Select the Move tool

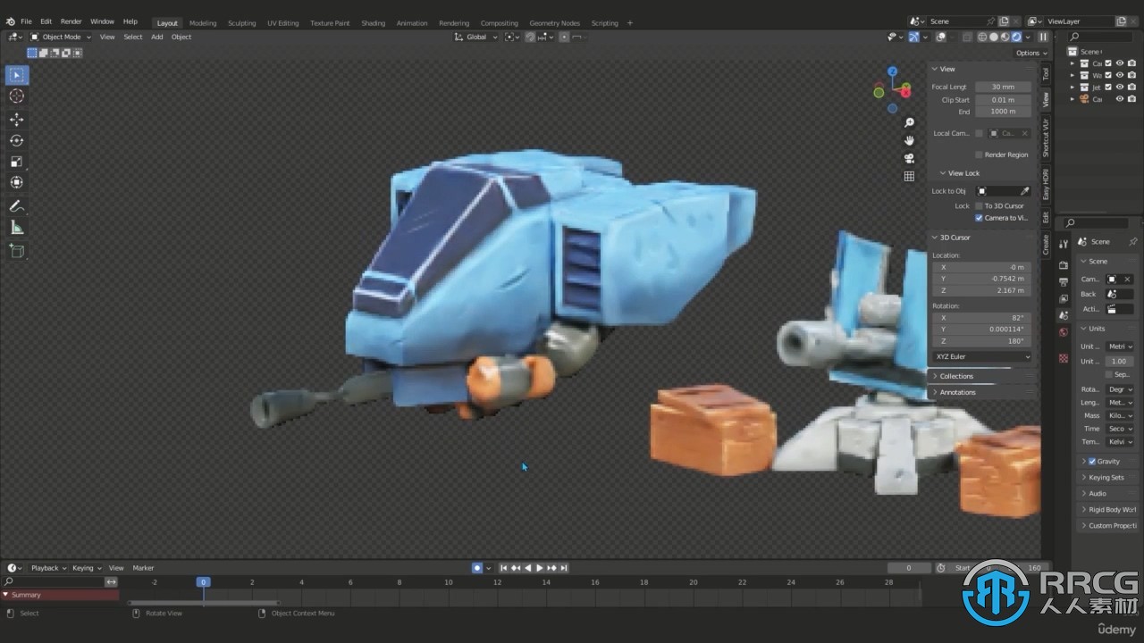(x=17, y=119)
